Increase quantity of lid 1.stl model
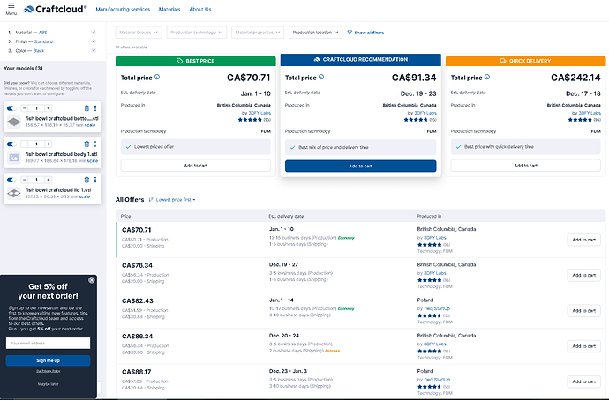Viewport: 609px width, 400px height. (x=49, y=180)
